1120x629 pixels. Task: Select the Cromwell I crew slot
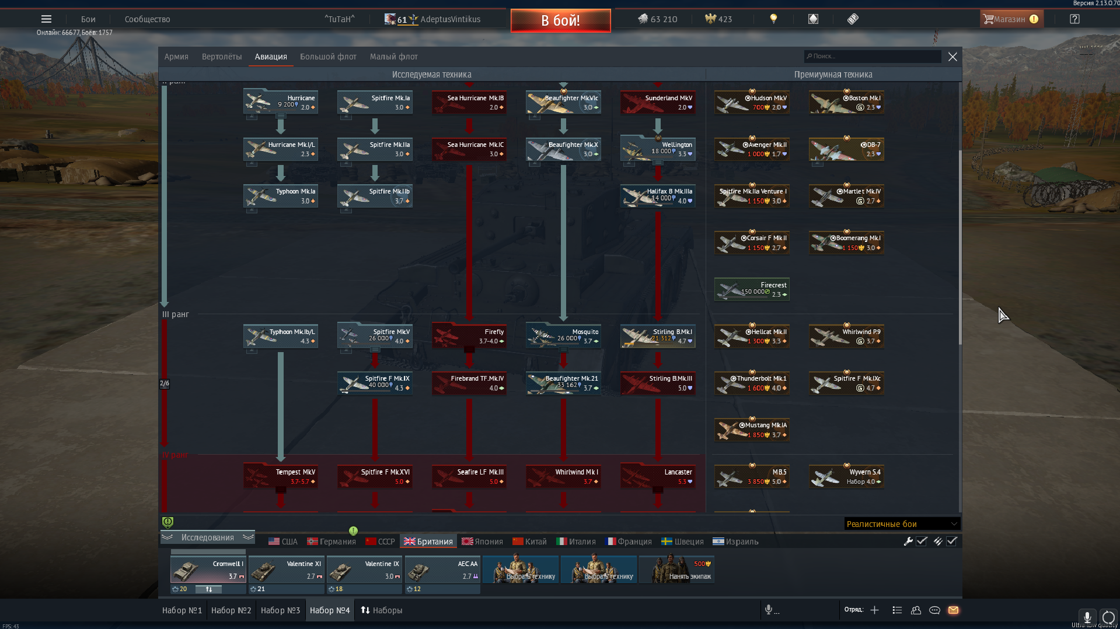pyautogui.click(x=208, y=570)
